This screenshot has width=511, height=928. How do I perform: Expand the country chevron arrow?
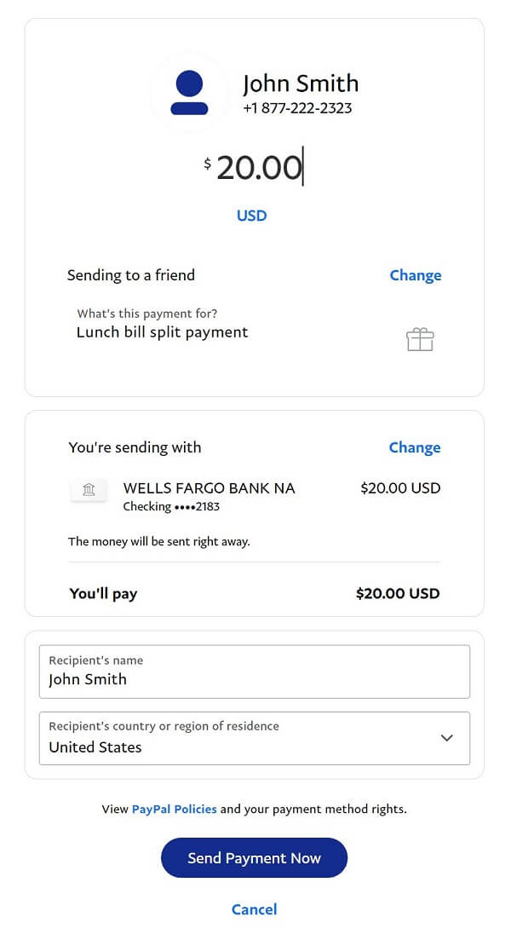click(x=446, y=738)
